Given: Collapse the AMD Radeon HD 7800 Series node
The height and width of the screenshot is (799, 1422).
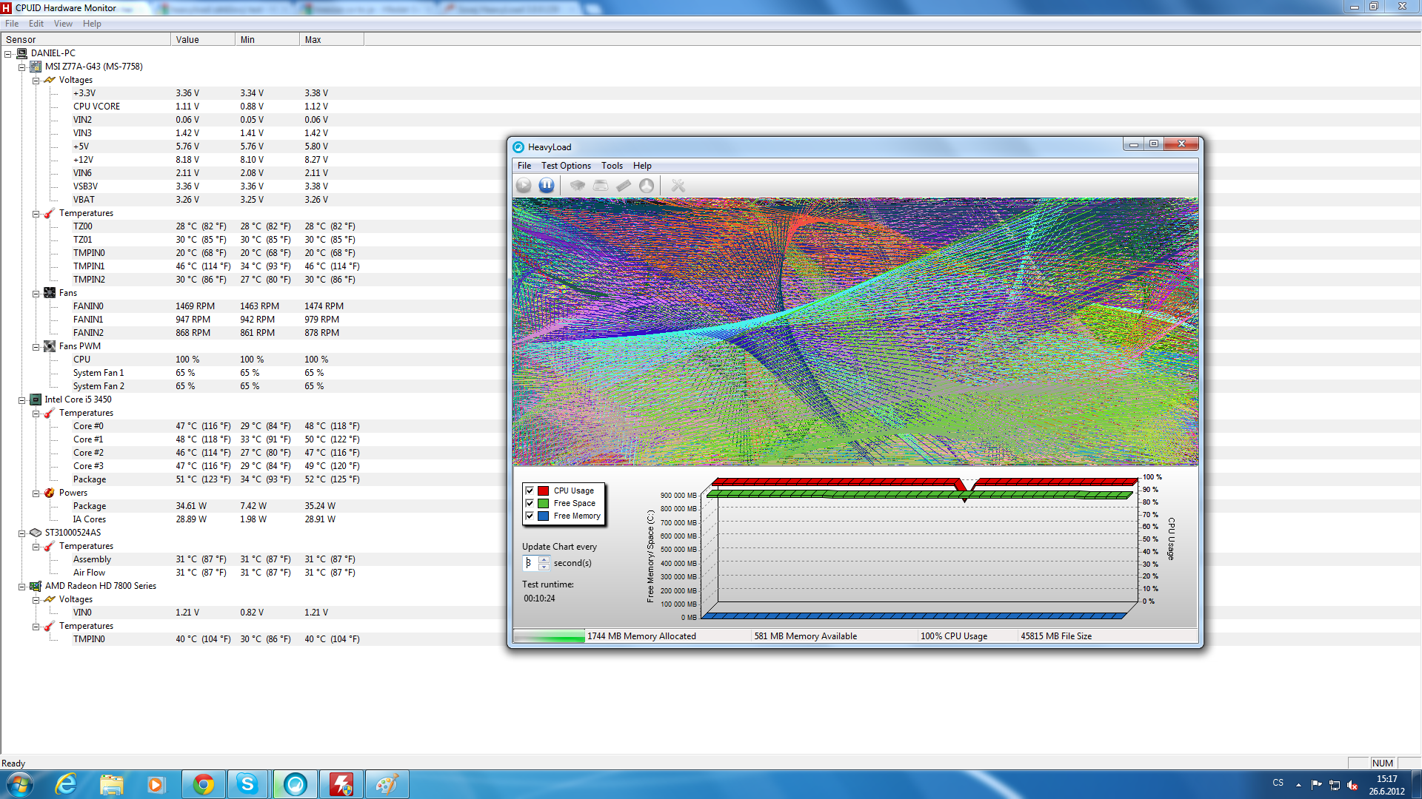Looking at the screenshot, I should point(21,587).
